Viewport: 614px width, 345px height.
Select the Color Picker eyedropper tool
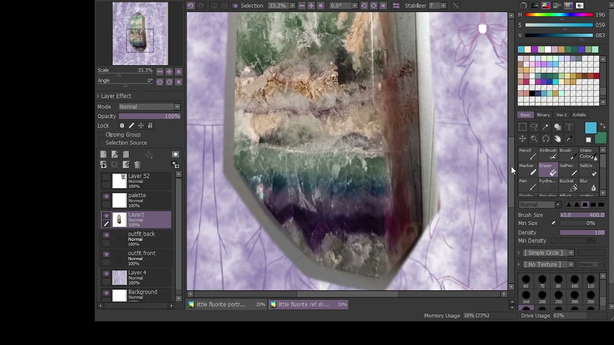coord(569,139)
